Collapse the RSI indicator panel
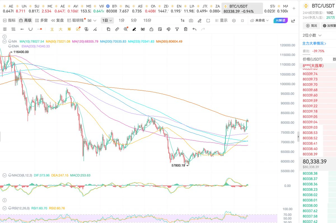 pyautogui.click(x=4, y=208)
